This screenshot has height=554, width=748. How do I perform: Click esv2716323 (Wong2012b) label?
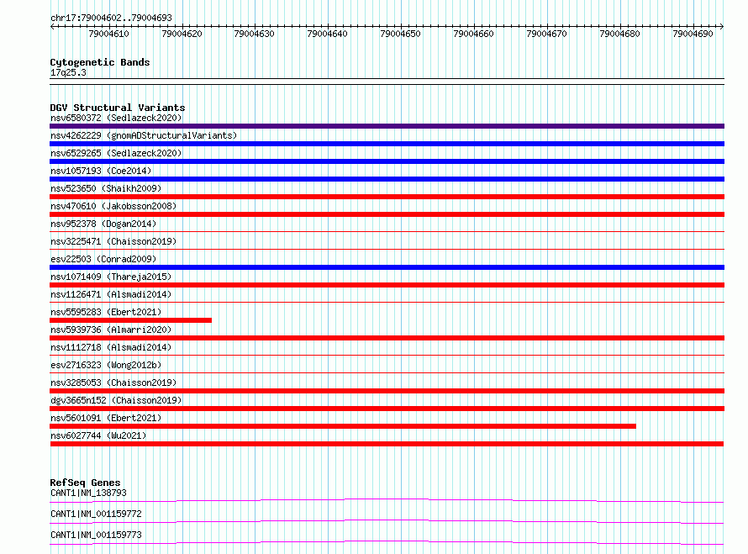[106, 365]
